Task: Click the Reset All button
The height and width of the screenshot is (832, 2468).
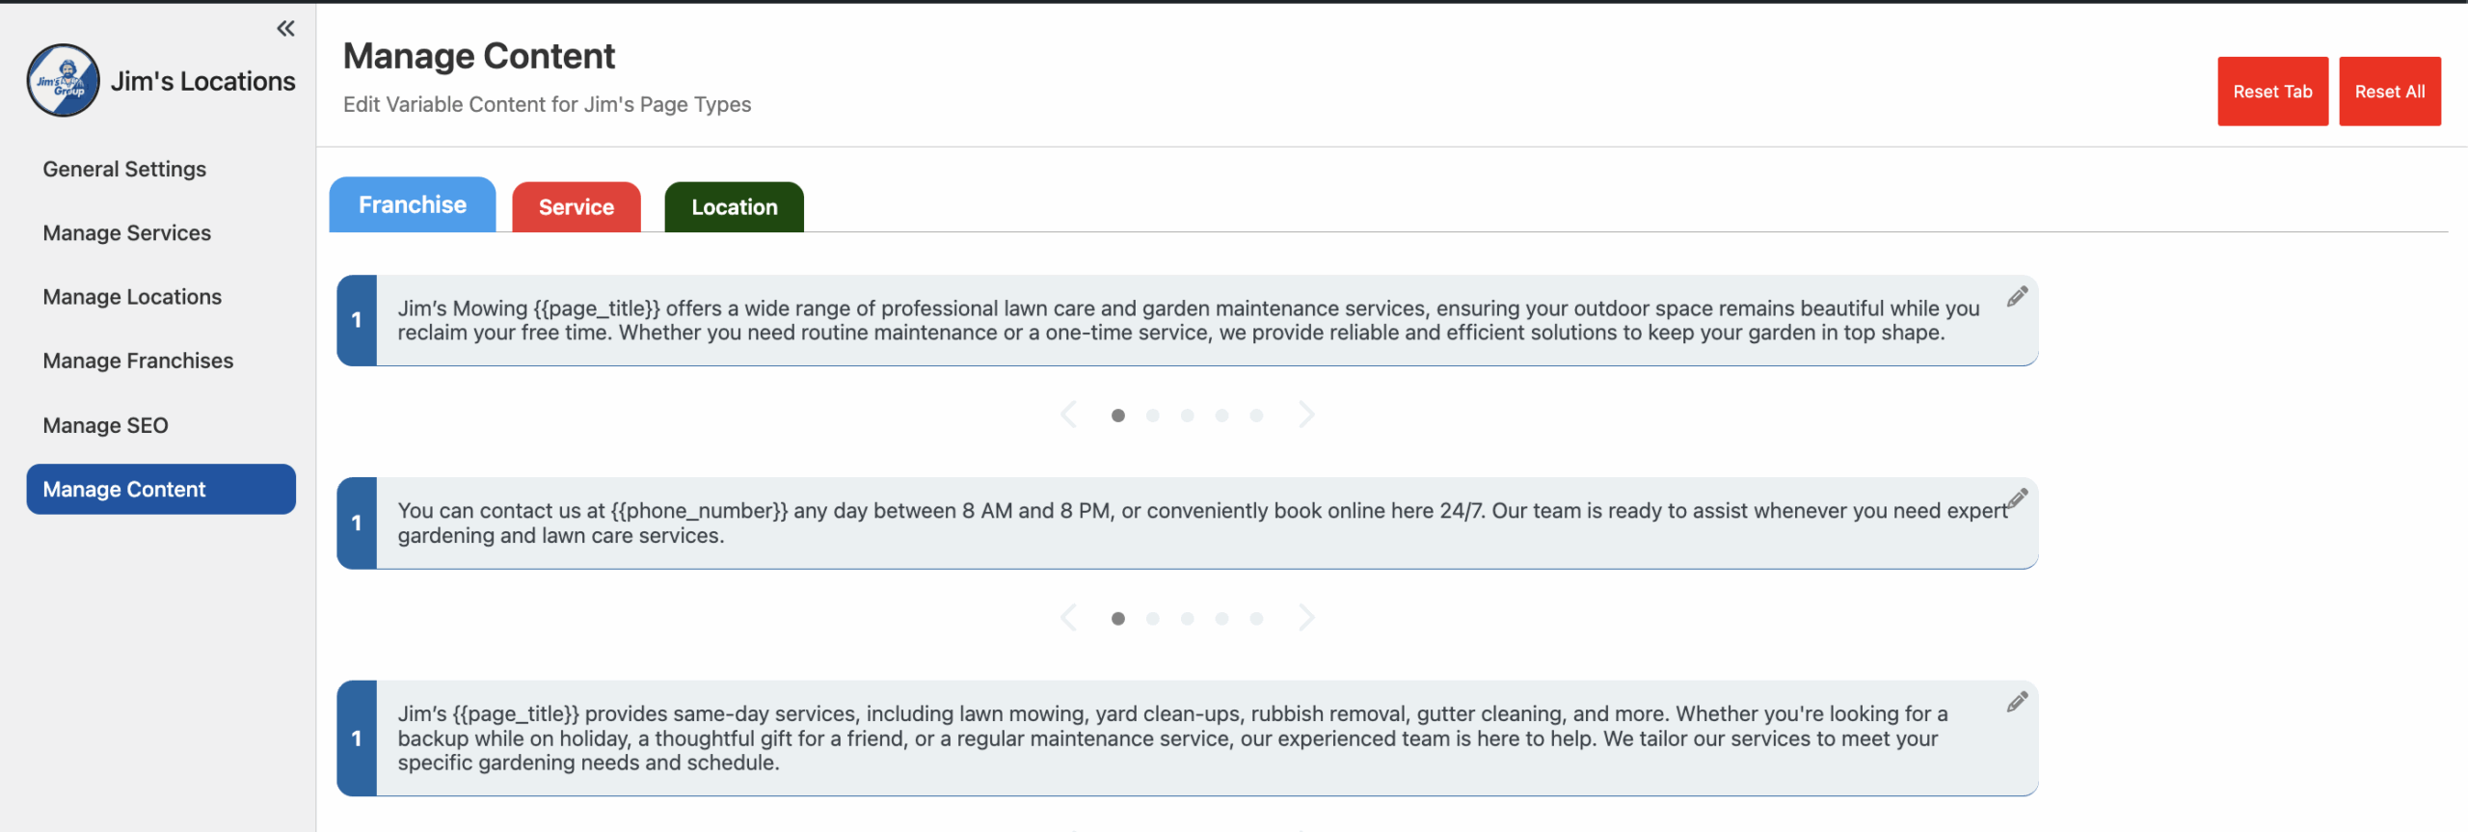Action: coord(2389,92)
